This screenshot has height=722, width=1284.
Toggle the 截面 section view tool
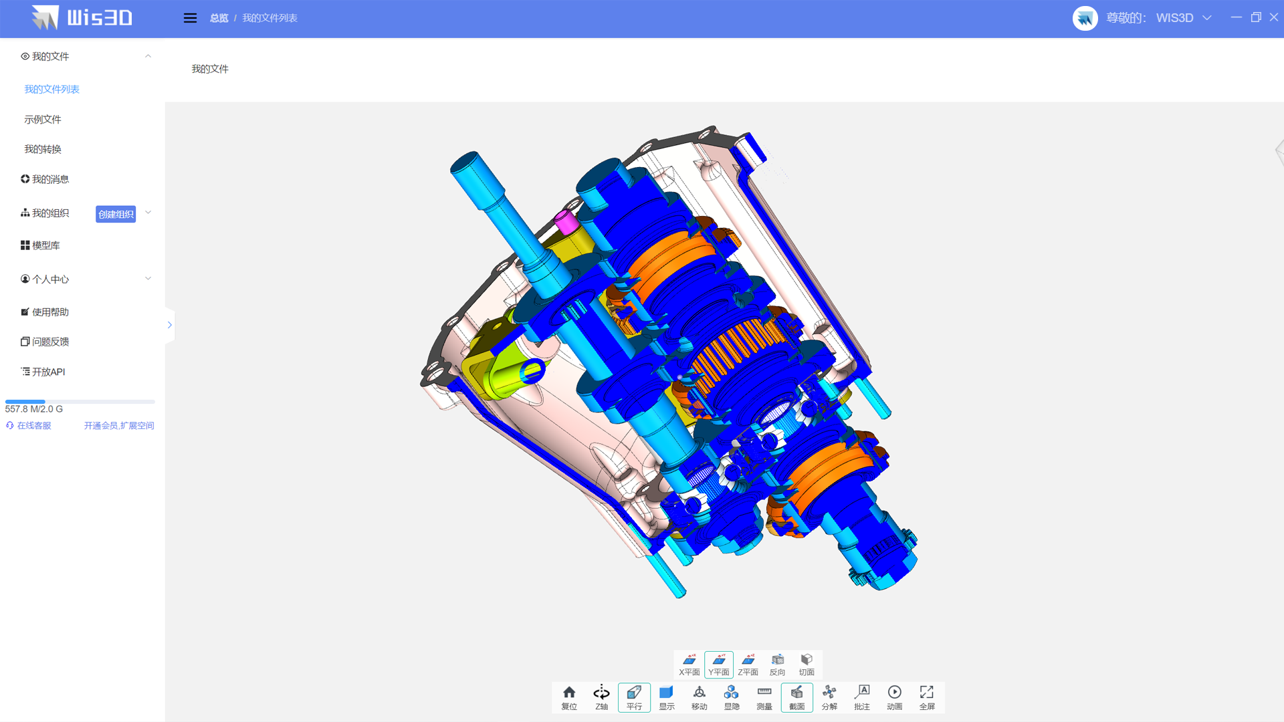point(796,697)
